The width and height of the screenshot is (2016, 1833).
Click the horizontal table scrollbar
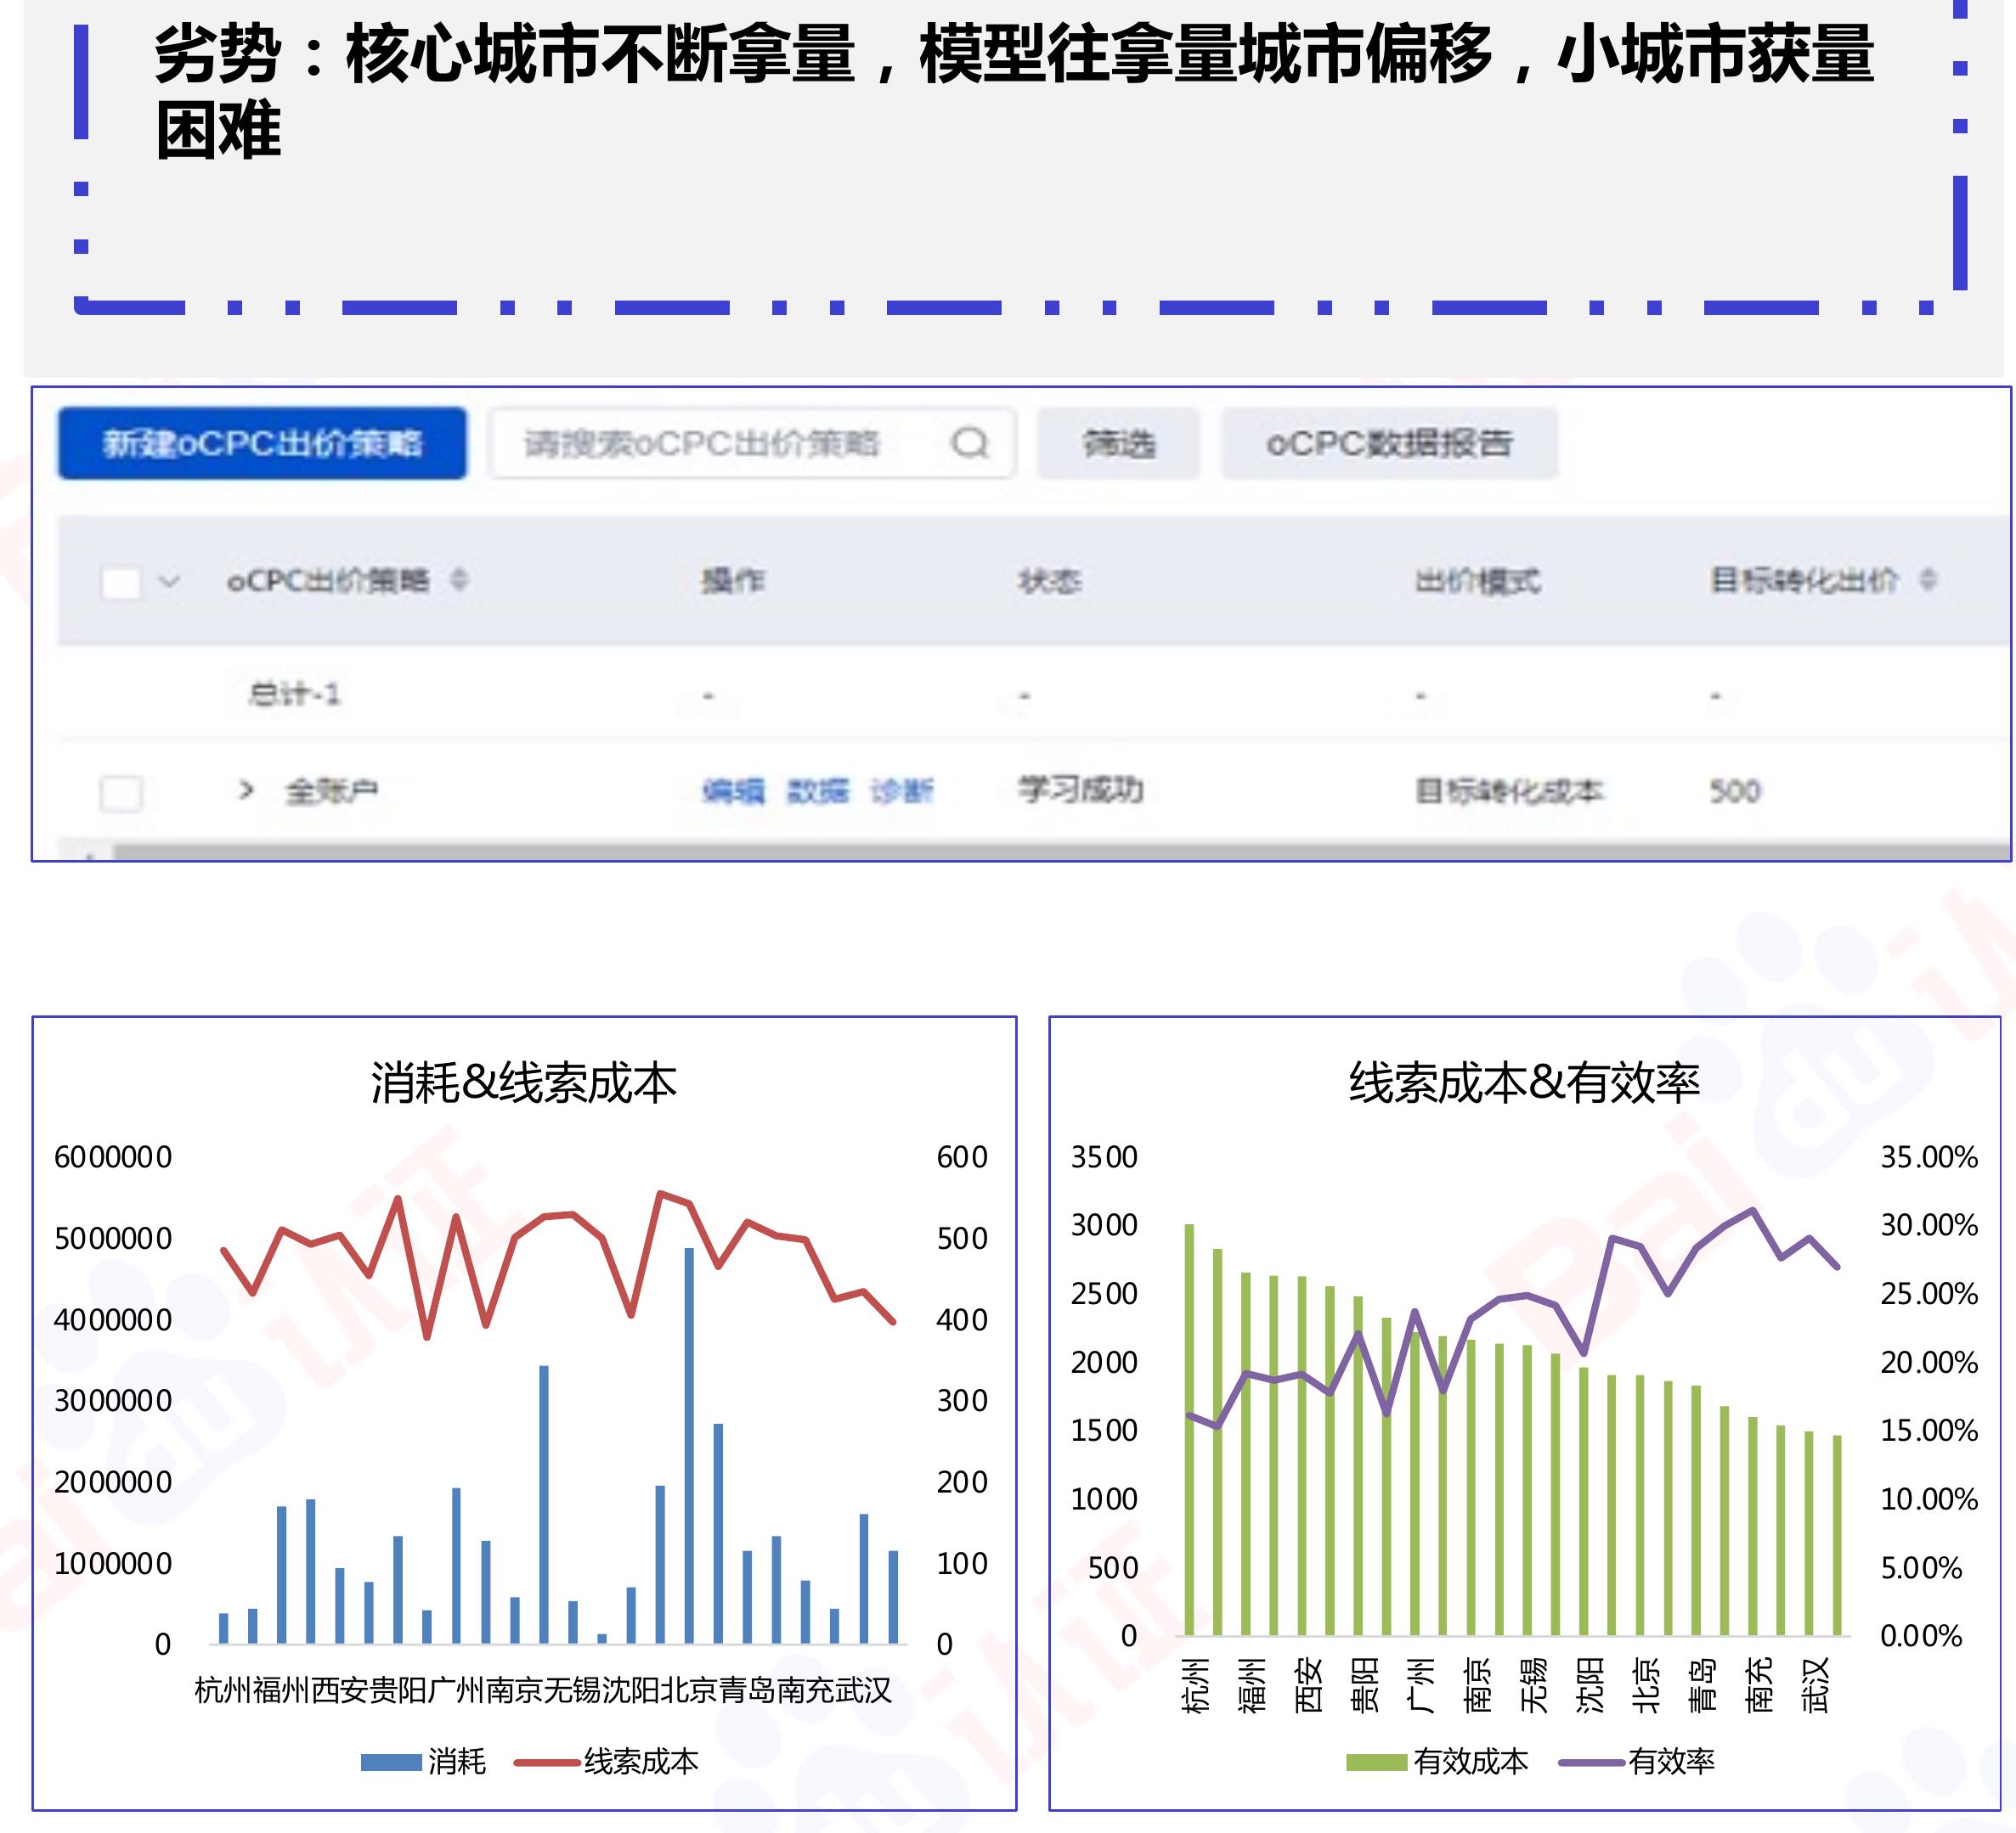(x=1060, y=852)
